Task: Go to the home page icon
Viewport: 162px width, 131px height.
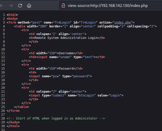Action: (29, 6)
